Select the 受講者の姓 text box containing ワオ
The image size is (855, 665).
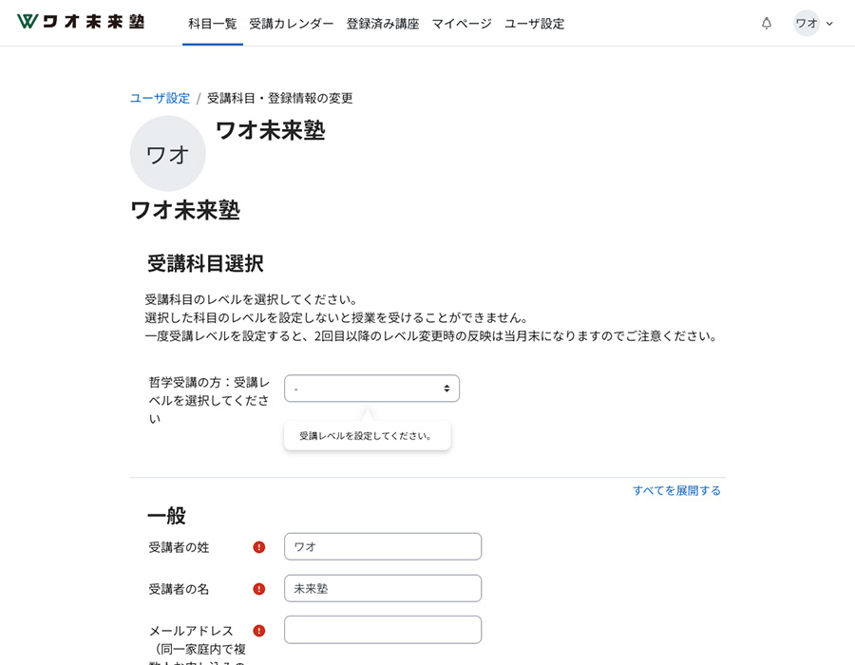383,546
